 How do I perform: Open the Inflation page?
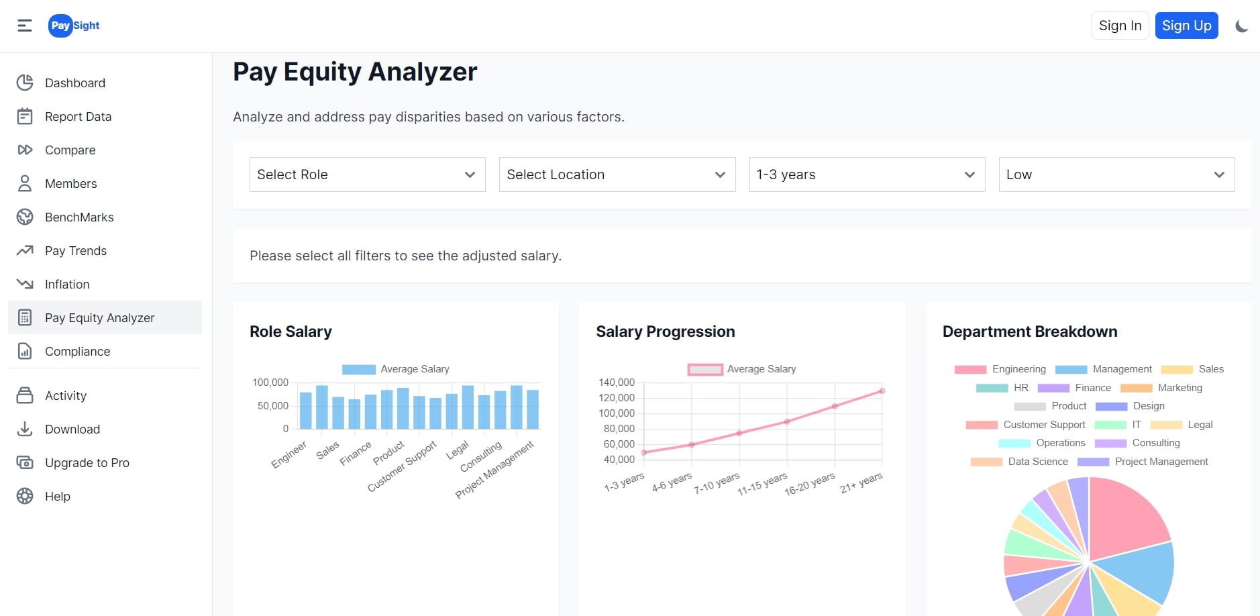pyautogui.click(x=105, y=284)
